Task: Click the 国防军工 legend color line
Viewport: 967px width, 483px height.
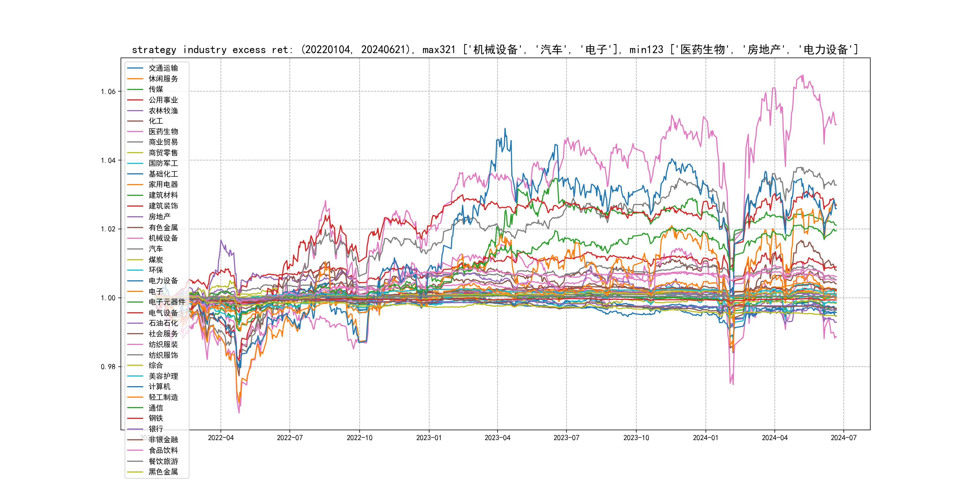Action: (135, 163)
